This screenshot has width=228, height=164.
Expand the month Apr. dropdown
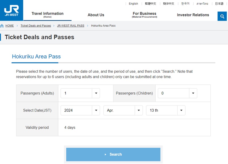click(123, 110)
